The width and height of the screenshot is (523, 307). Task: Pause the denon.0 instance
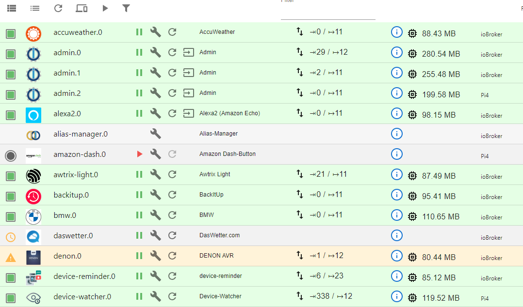139,255
